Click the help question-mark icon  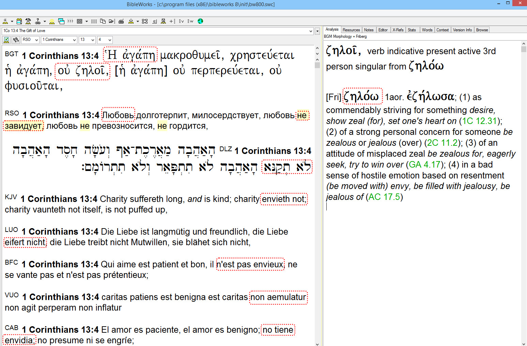[38, 21]
